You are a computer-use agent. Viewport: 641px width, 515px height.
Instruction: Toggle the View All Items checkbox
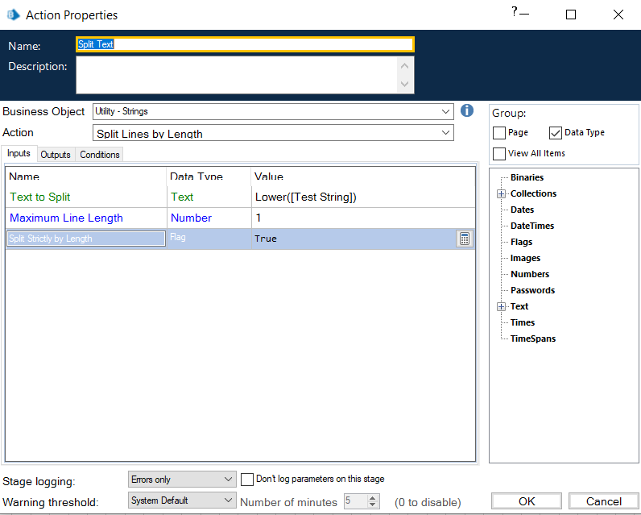(499, 153)
